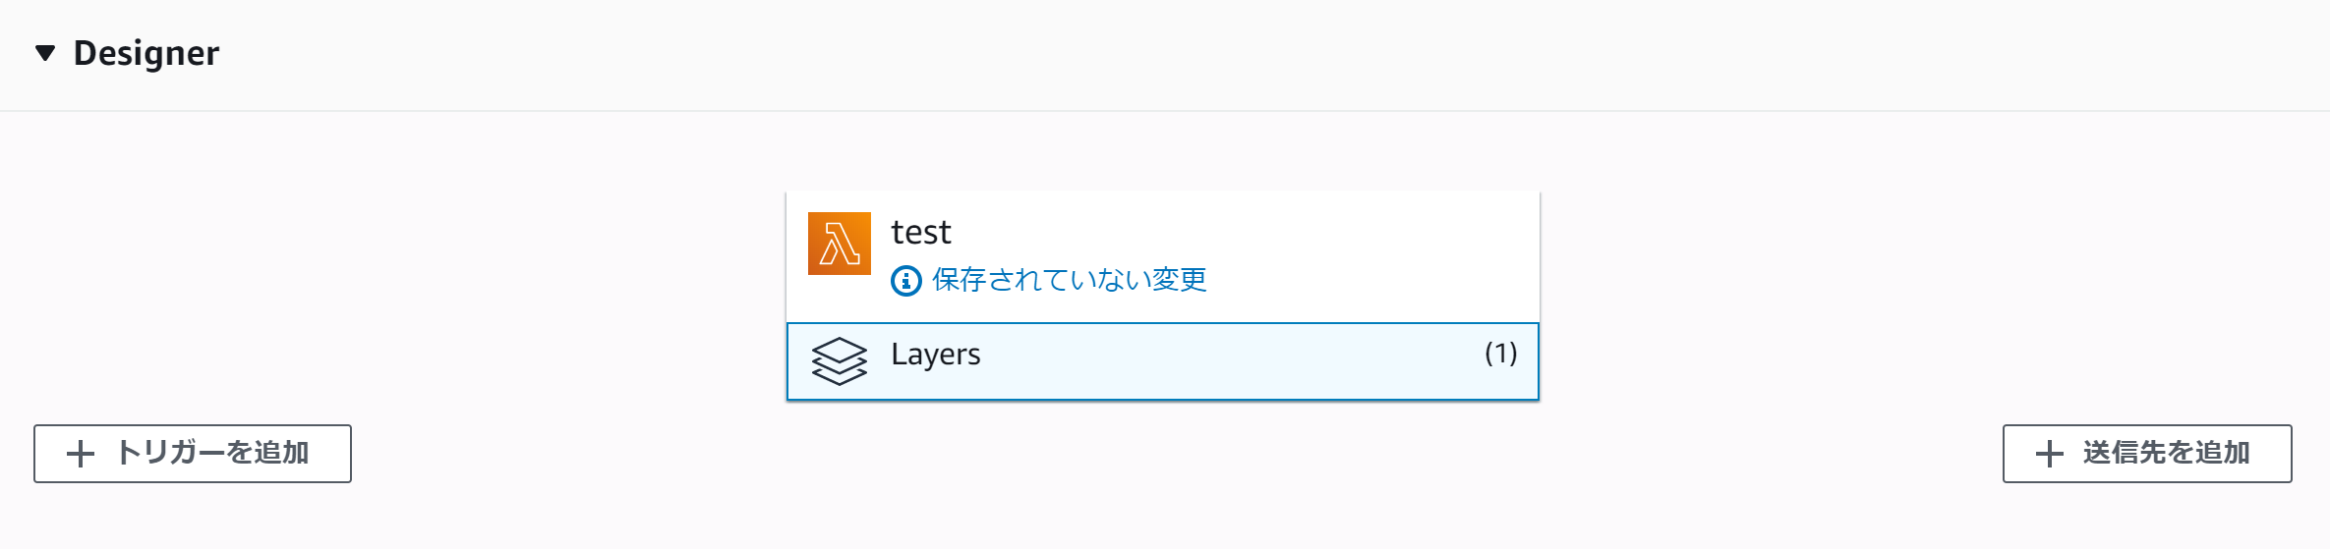
Task: Select the highlighted Layers row
Action: 1163,361
